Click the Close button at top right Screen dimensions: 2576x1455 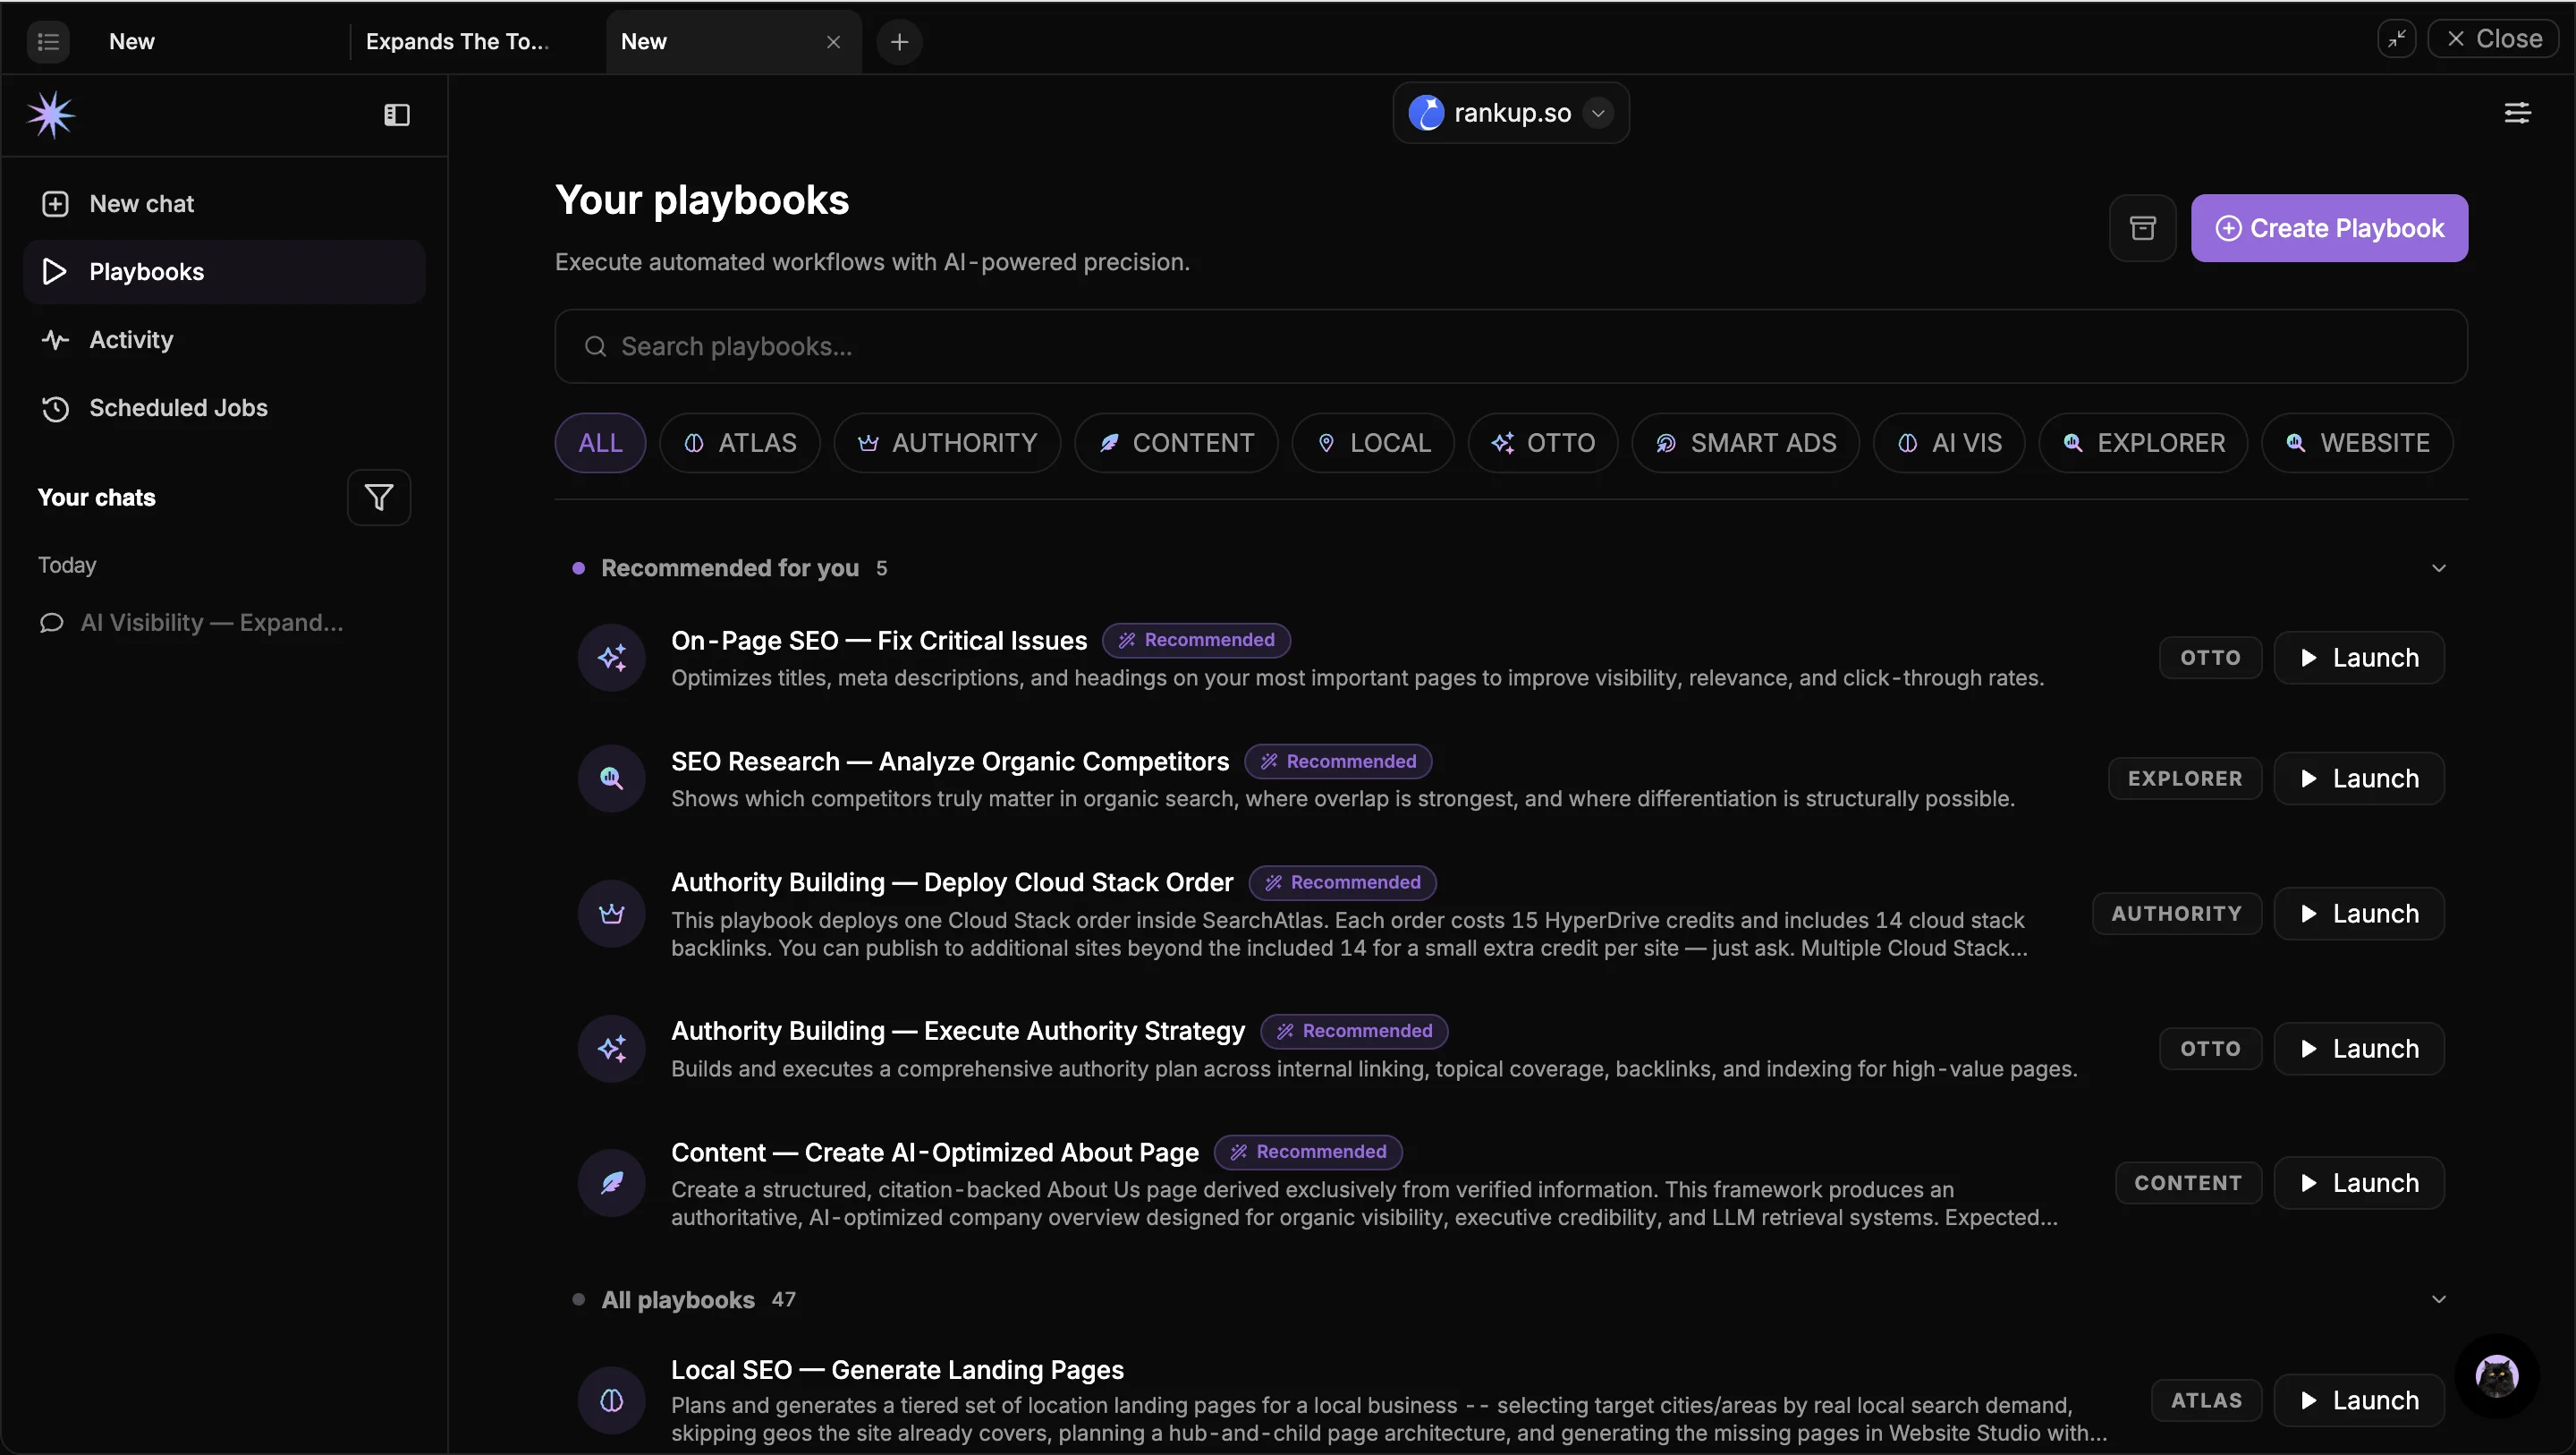click(x=2493, y=39)
